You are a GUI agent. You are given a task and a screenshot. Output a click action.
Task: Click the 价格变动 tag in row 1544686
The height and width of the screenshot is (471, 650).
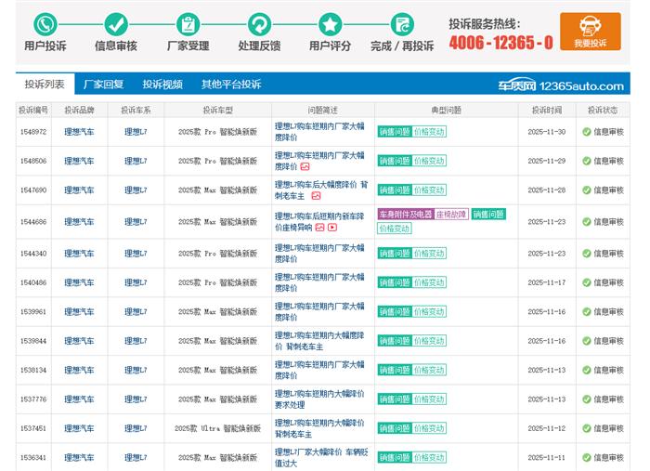(395, 229)
